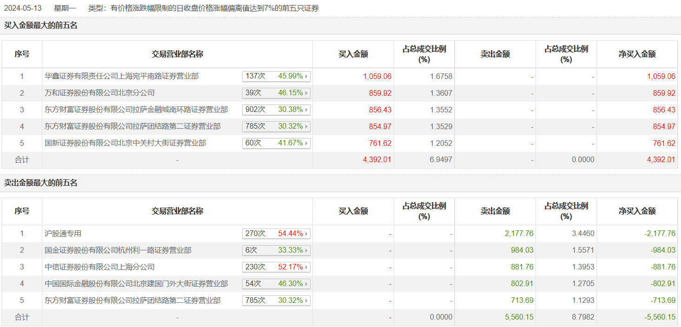
Task: Open the 沪股通专用 270次 54.44% dropdown
Action: tap(276, 234)
